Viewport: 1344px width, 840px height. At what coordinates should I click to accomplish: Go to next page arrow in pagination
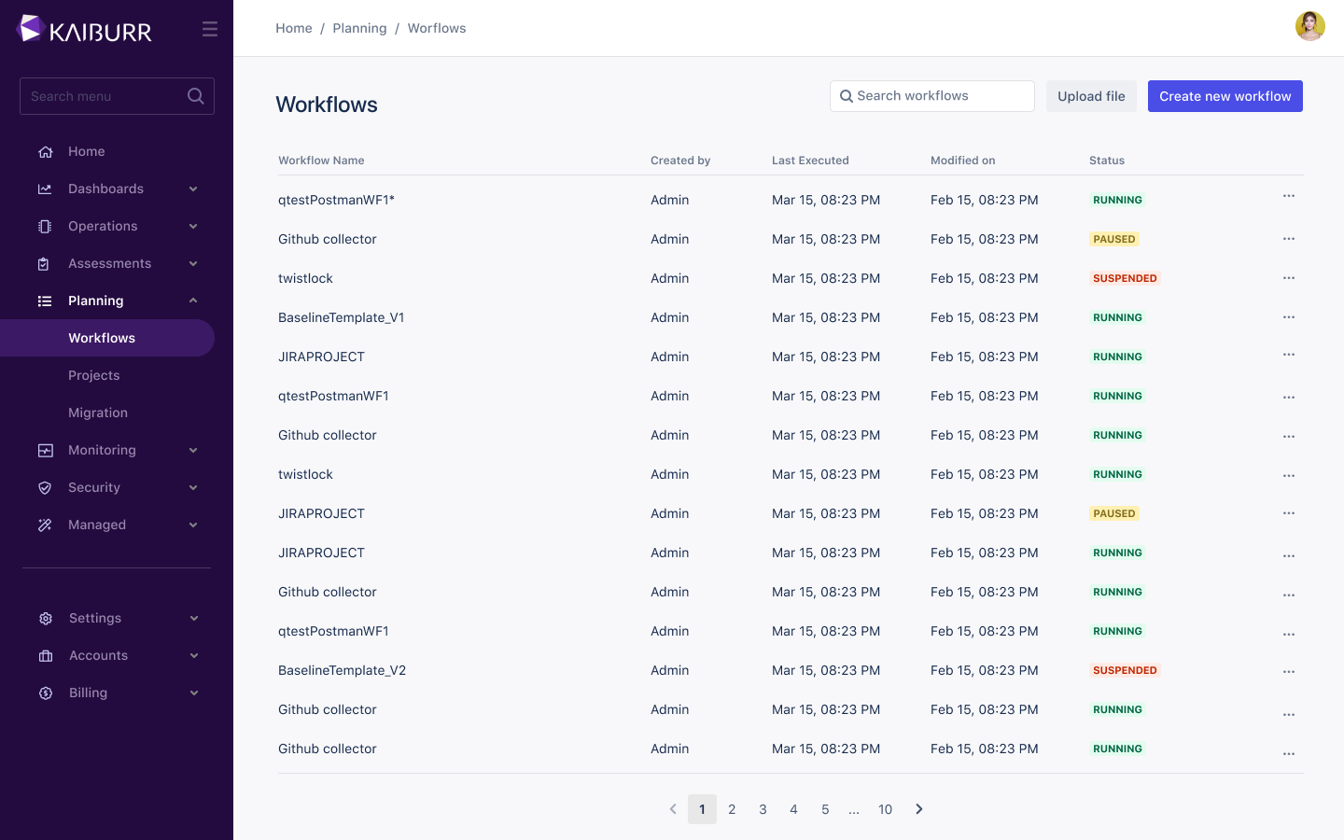(918, 809)
